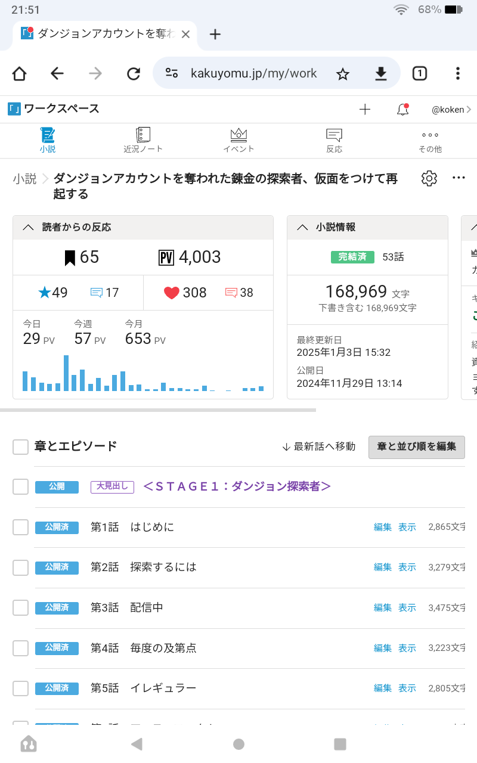Switch to the 近況ノート tab
The image size is (477, 763).
[x=143, y=140]
